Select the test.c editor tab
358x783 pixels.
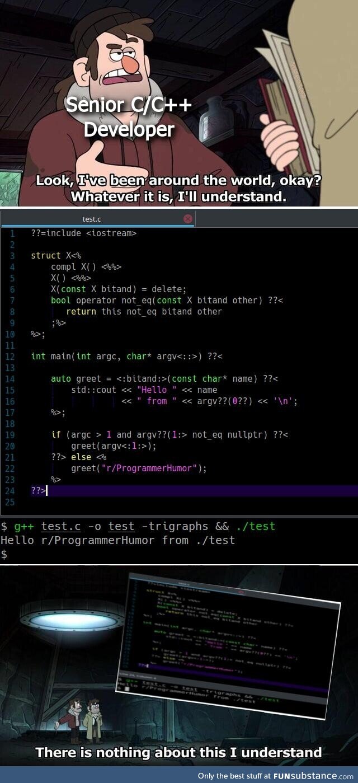[97, 219]
